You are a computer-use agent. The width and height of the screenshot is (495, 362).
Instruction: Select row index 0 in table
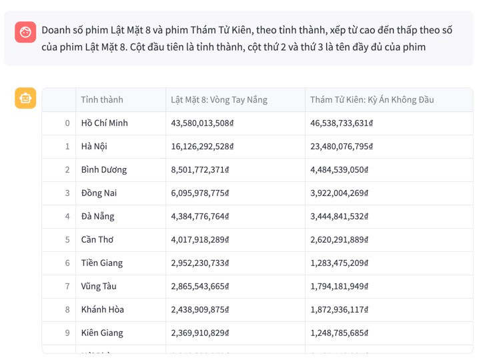coord(67,123)
